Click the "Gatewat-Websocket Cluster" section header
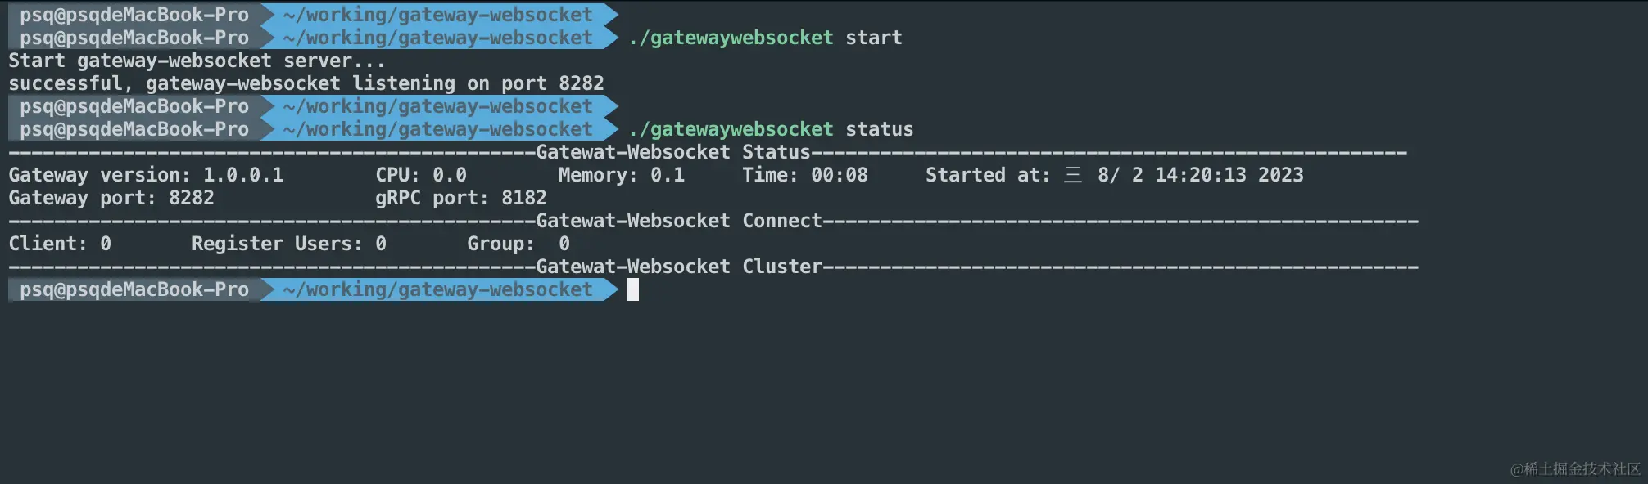Image resolution: width=1648 pixels, height=484 pixels. pyautogui.click(x=678, y=267)
